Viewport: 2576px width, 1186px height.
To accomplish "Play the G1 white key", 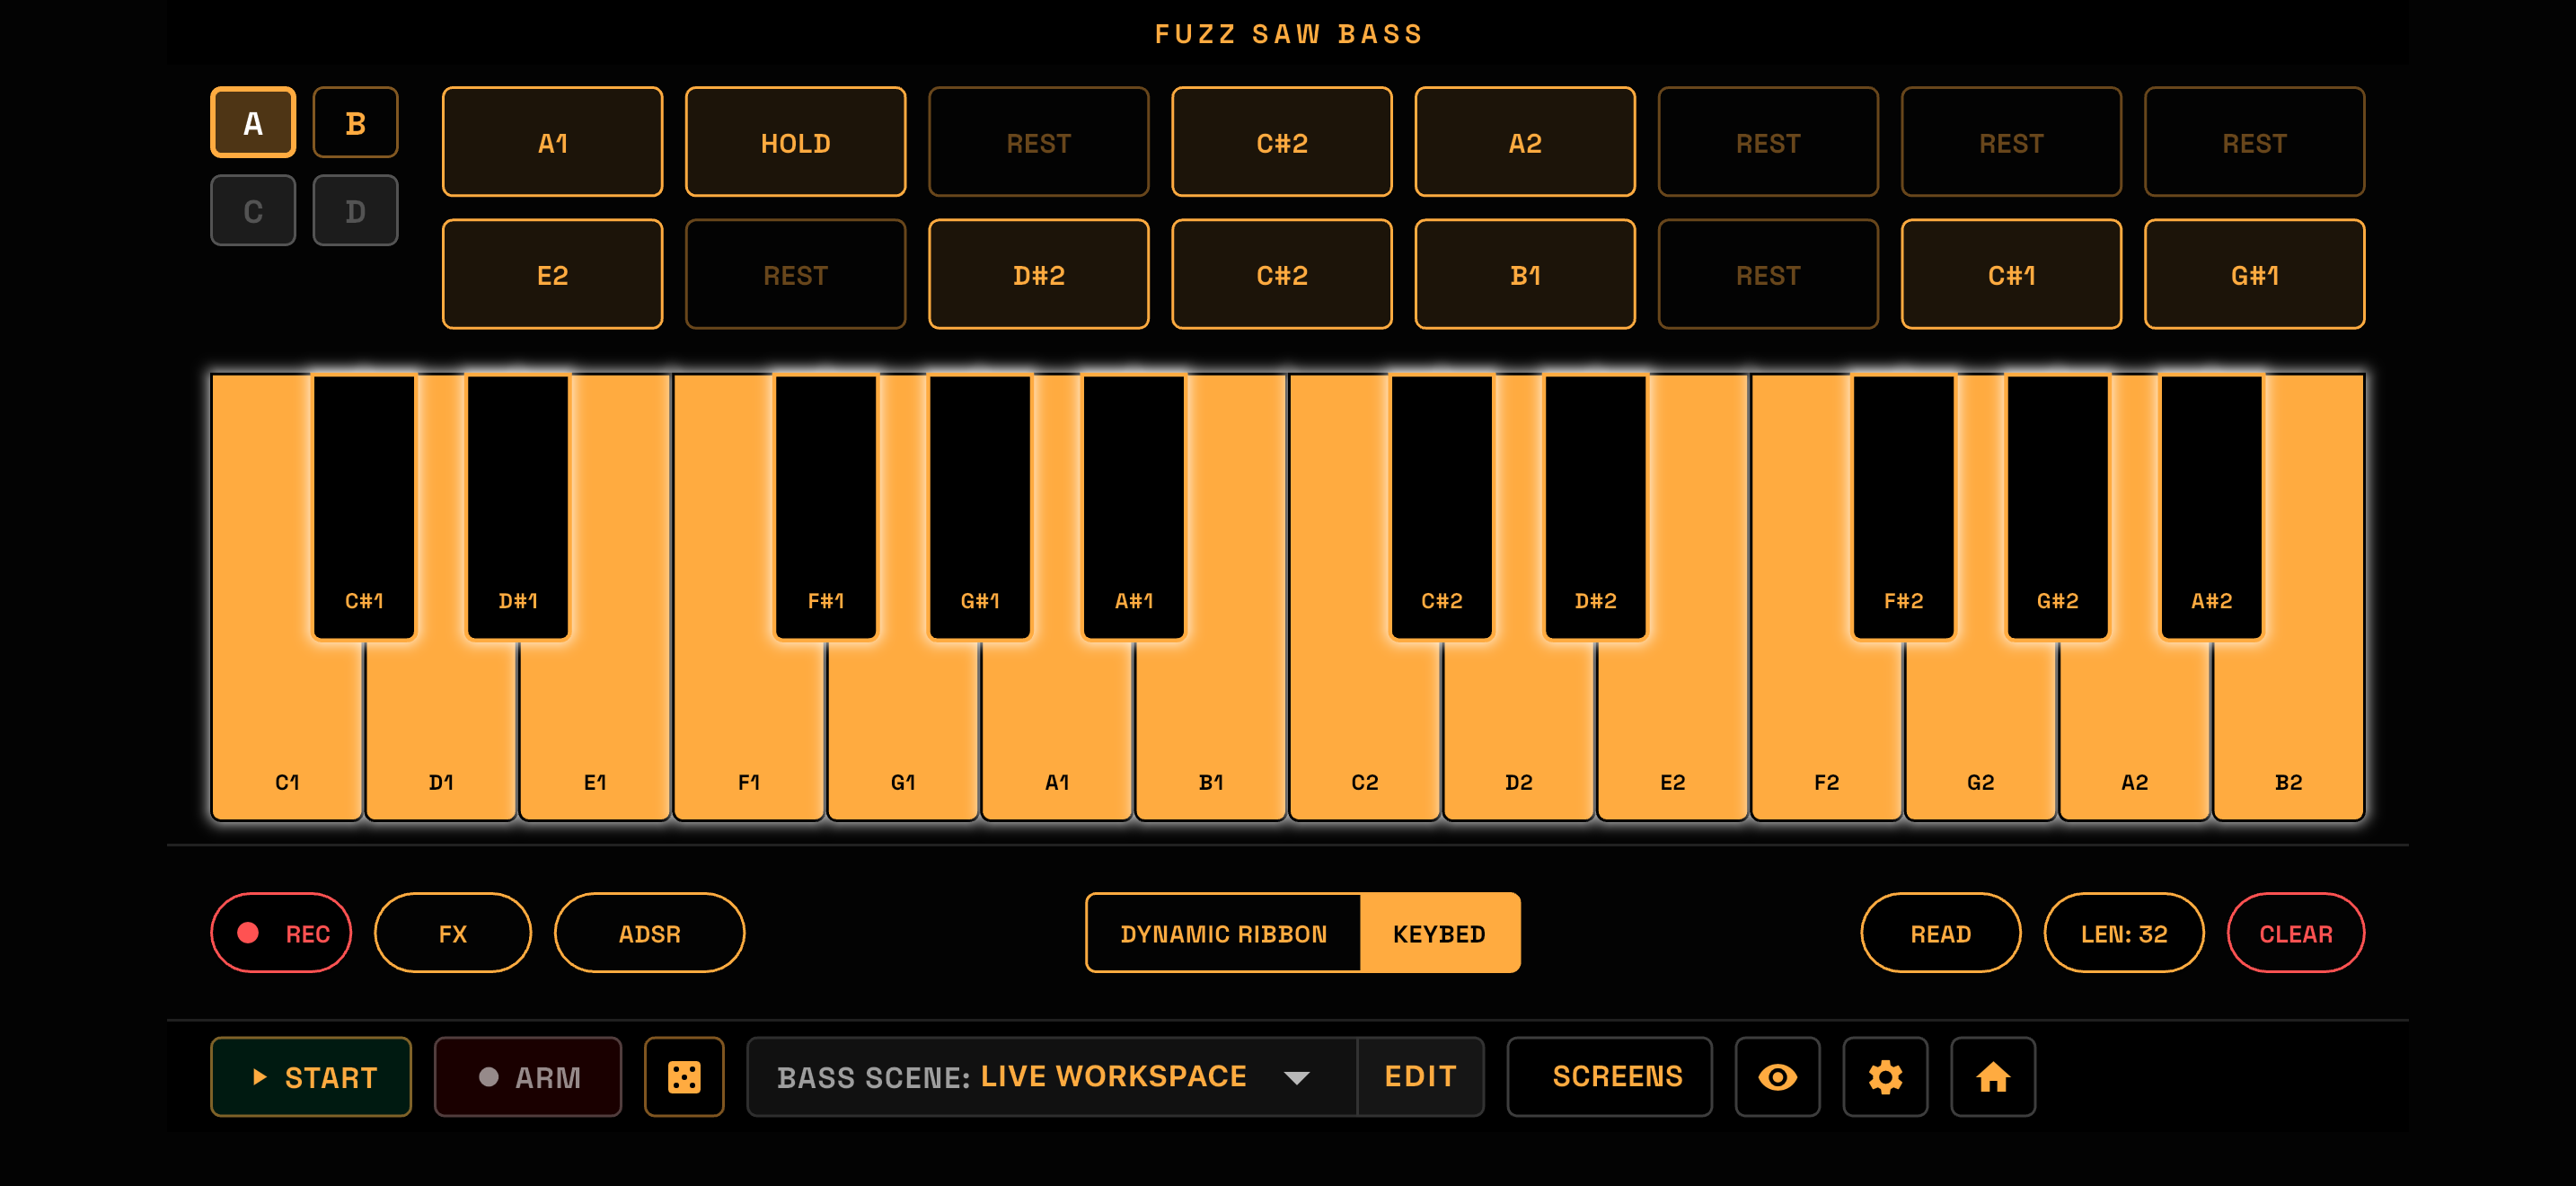I will point(903,730).
